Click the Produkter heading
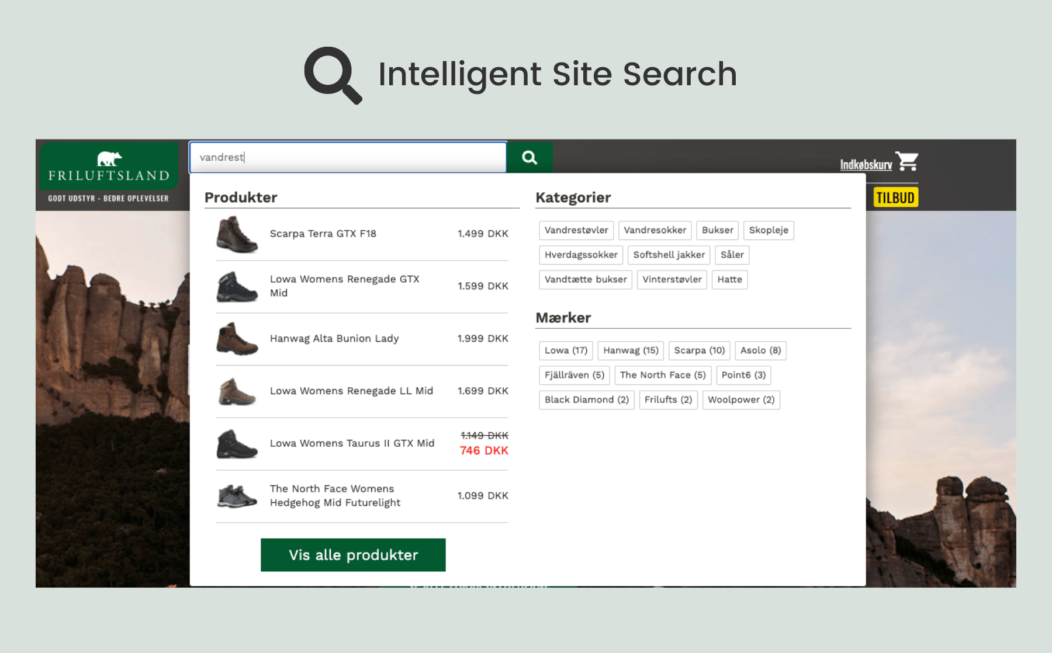The height and width of the screenshot is (653, 1052). [241, 197]
